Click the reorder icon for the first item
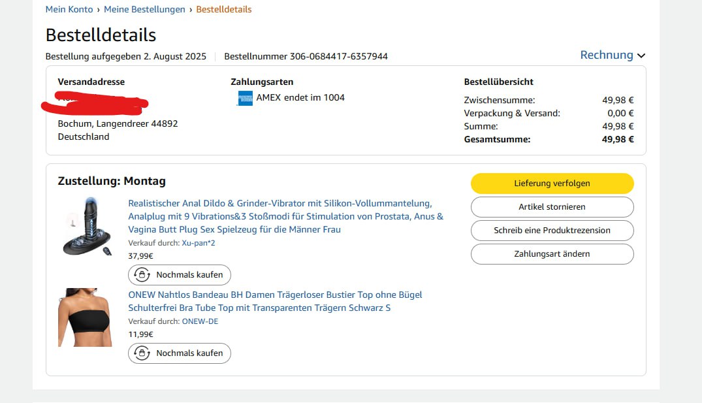The height and width of the screenshot is (403, 702). [x=142, y=274]
